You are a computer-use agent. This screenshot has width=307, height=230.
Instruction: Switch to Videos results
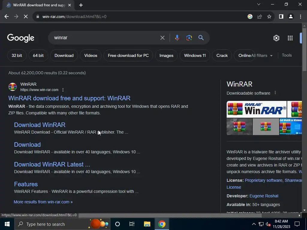pos(91,55)
